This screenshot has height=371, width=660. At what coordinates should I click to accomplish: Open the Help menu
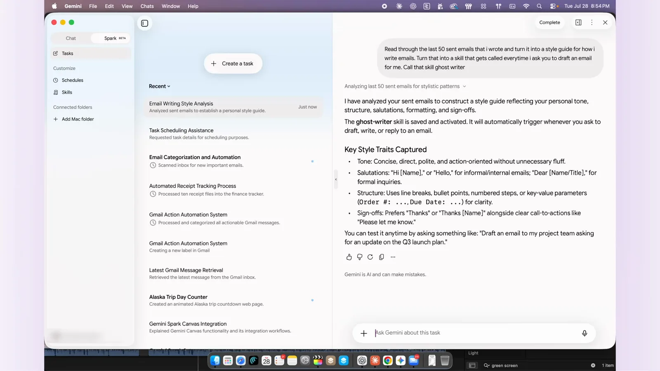pyautogui.click(x=193, y=6)
